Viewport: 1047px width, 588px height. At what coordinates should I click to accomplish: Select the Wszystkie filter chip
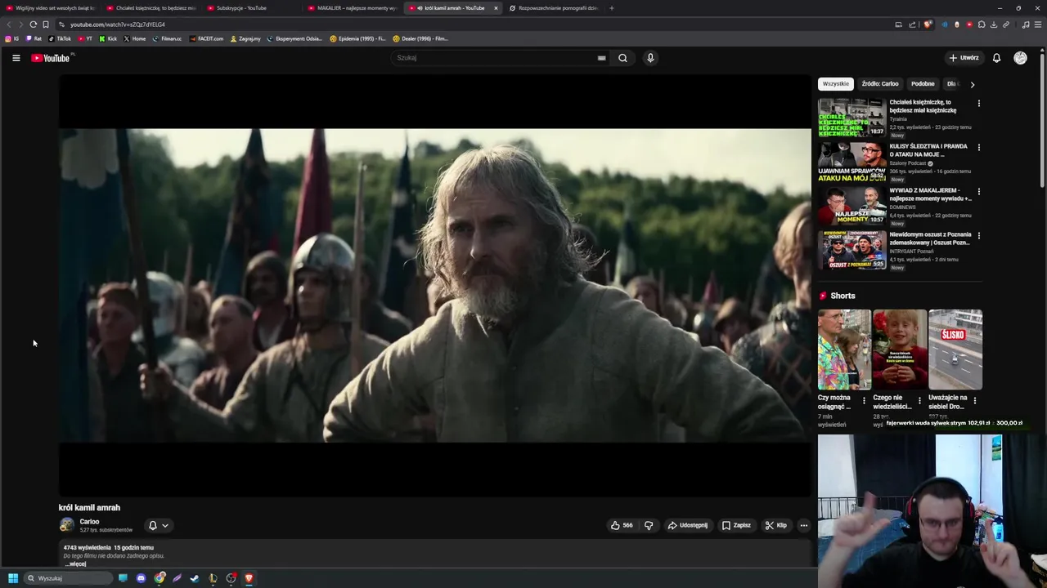pyautogui.click(x=836, y=83)
